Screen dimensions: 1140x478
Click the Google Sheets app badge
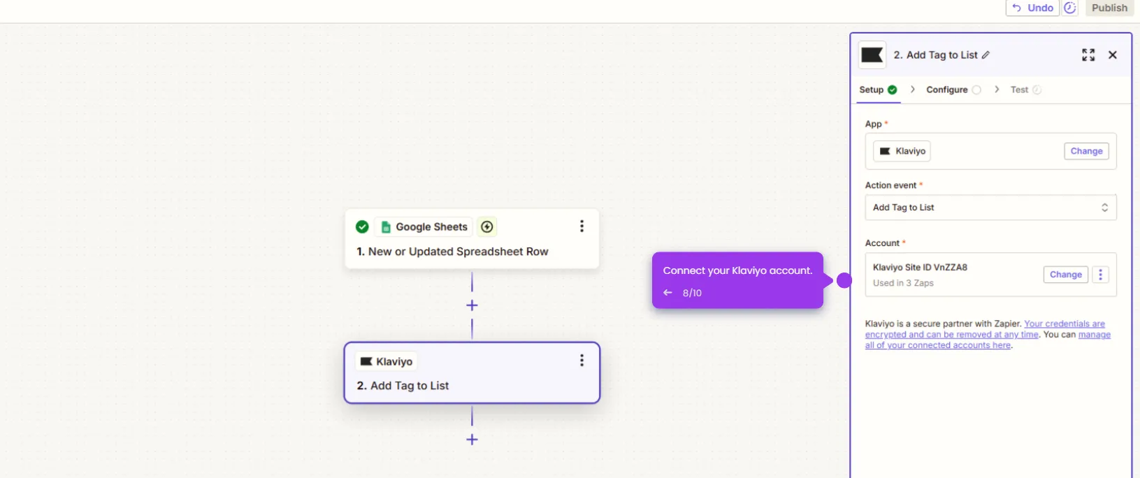coord(424,227)
